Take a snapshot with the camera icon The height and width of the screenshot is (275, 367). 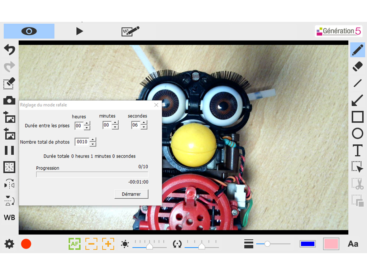(x=9, y=100)
